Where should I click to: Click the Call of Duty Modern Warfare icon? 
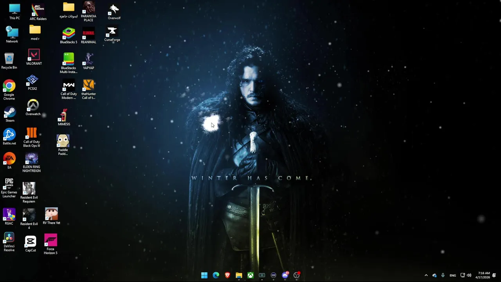pos(68,90)
